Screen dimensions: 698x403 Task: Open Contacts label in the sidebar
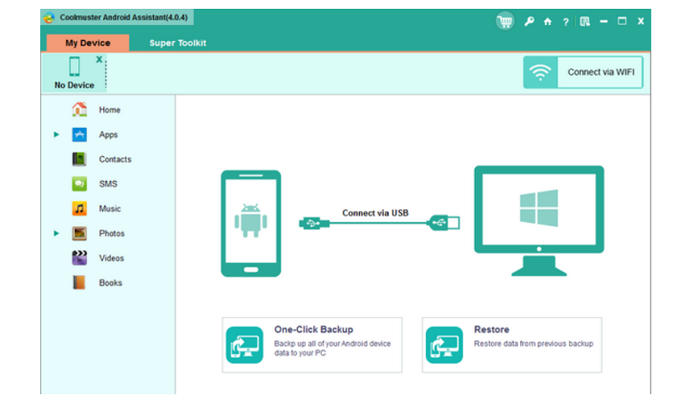pyautogui.click(x=115, y=159)
